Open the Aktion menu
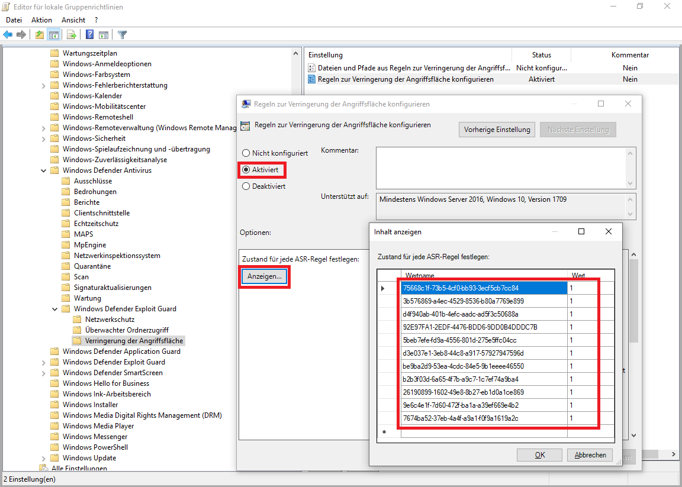Image resolution: width=682 pixels, height=487 pixels. tap(41, 20)
